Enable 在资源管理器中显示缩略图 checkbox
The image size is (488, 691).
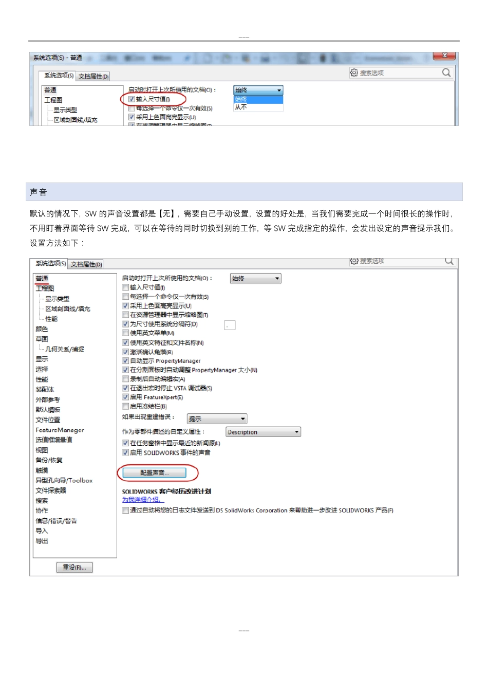click(125, 315)
